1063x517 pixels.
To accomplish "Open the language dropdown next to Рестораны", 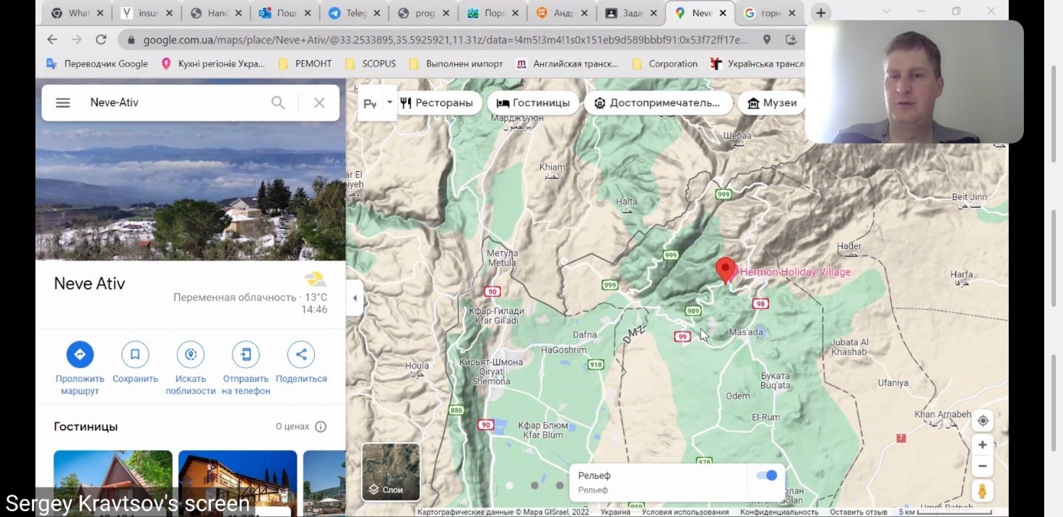I will click(378, 103).
